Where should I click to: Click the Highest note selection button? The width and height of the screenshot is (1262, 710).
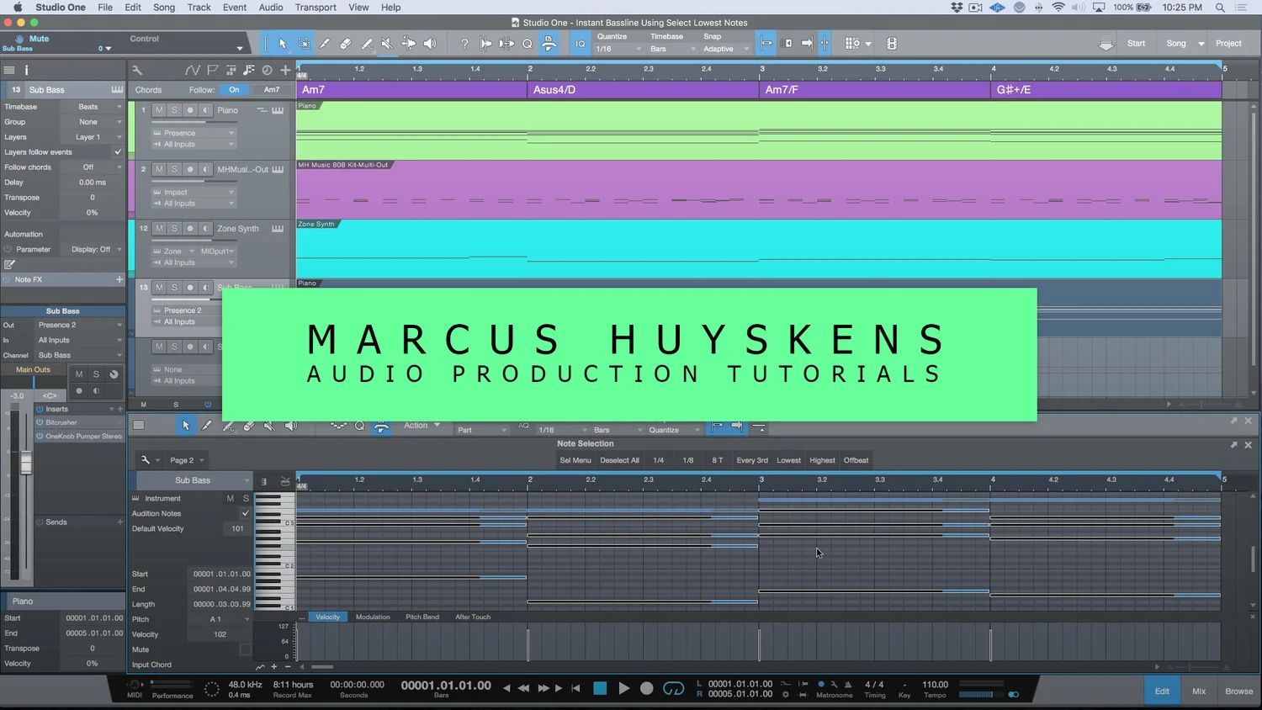click(x=822, y=460)
